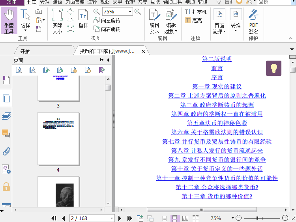Image resolution: width=296 pixels, height=222 pixels.
Task: Click the insert page icon in pages panel
Action: 74,70
